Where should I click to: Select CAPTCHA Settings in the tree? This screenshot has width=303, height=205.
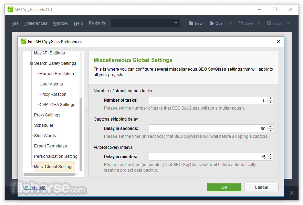click(58, 105)
